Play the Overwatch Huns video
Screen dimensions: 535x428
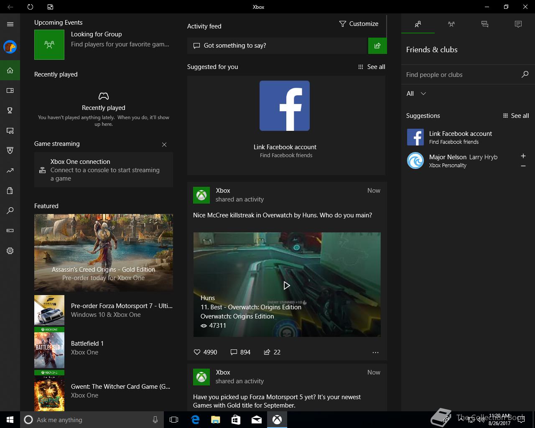(x=287, y=285)
